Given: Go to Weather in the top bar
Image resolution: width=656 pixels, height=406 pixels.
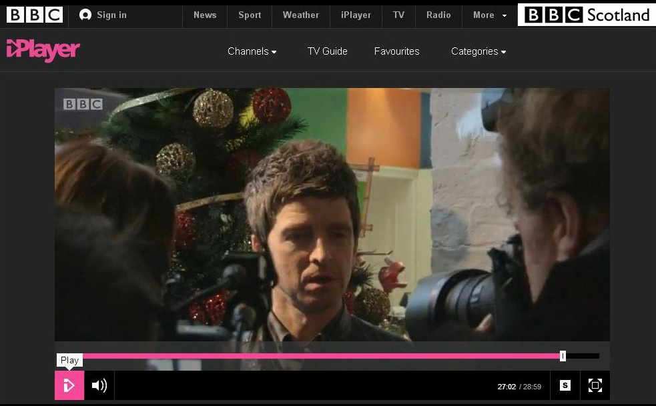Looking at the screenshot, I should point(300,15).
